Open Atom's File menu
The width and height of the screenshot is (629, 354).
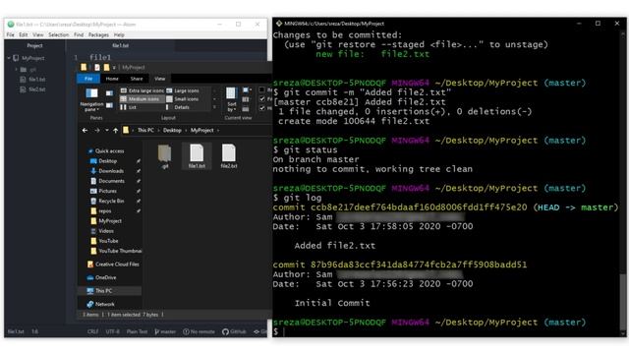point(11,35)
